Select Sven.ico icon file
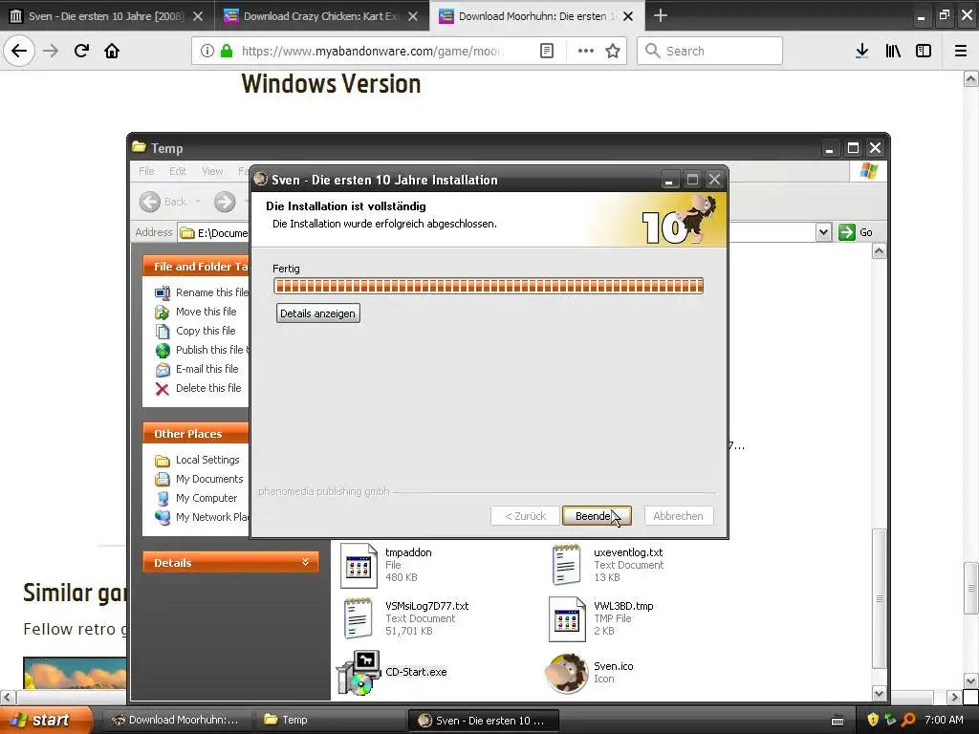The height and width of the screenshot is (734, 979). 566,673
